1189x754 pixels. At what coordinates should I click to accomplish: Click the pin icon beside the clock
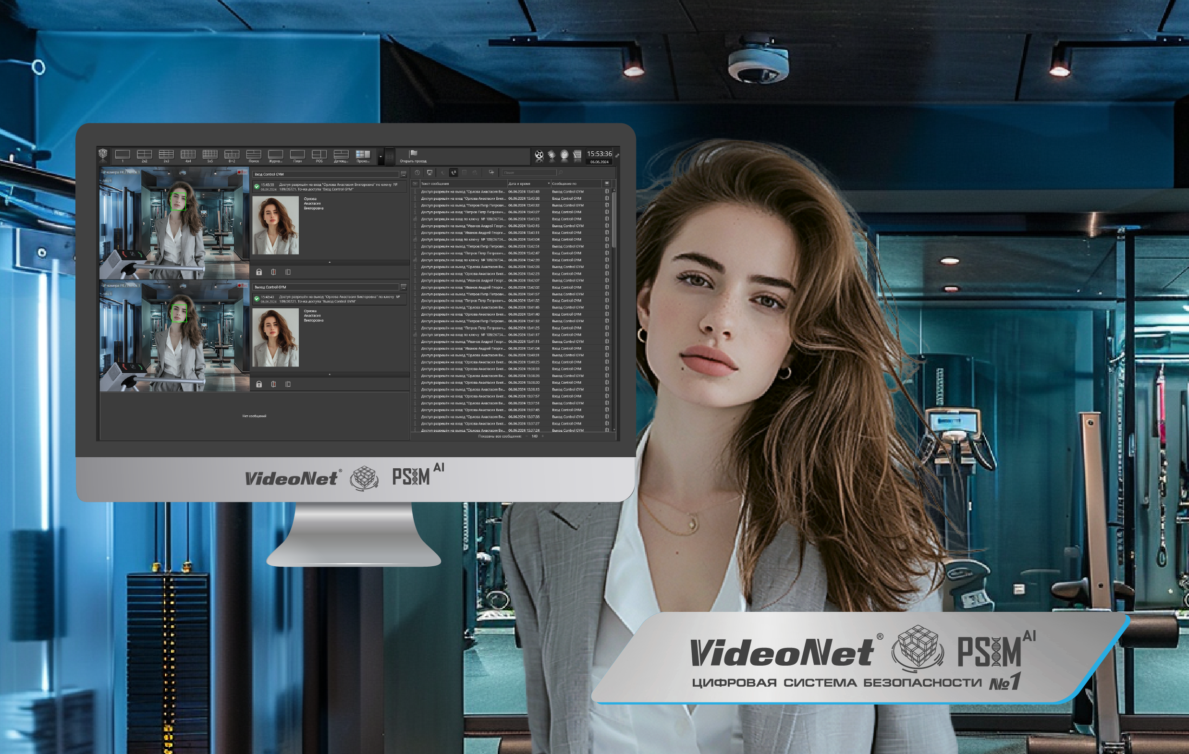[x=617, y=156]
